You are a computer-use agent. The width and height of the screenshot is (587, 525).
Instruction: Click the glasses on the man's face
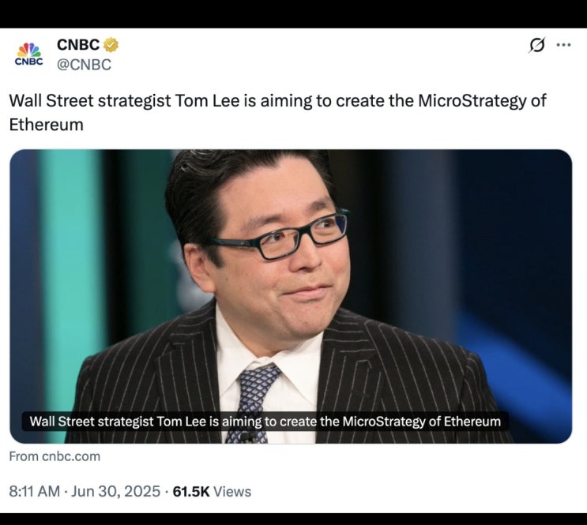[x=278, y=236]
